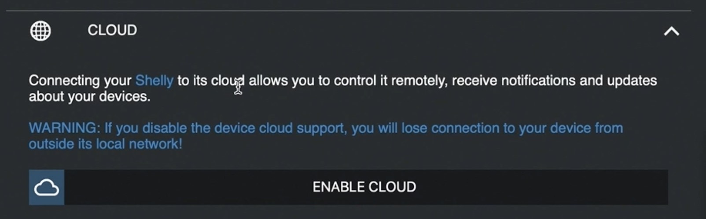Enable cloud via the ENABLE CLOUD button label
706x219 pixels.
point(364,187)
